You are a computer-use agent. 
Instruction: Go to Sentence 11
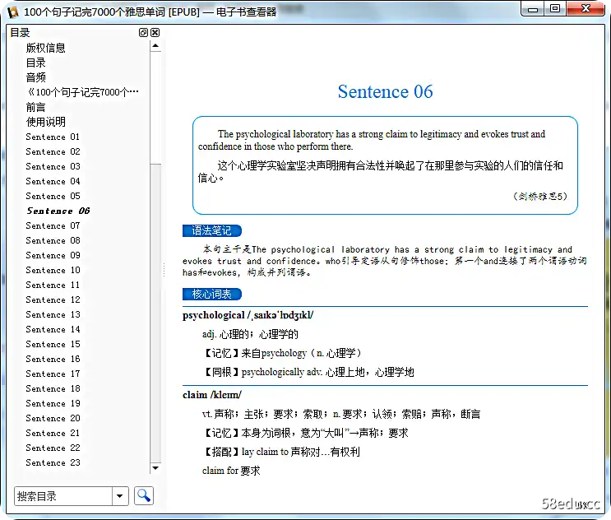pyautogui.click(x=53, y=285)
